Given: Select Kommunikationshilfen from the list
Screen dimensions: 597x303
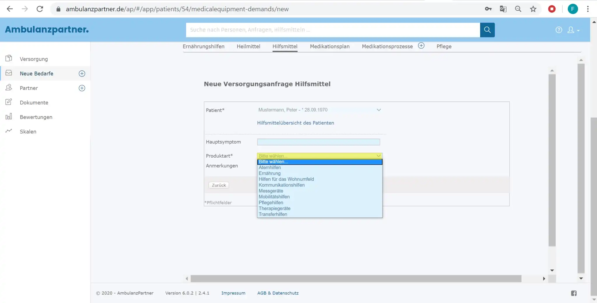Looking at the screenshot, I should pos(320,185).
